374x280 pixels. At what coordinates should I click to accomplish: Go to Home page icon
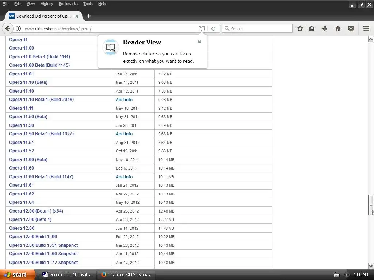[x=338, y=28]
